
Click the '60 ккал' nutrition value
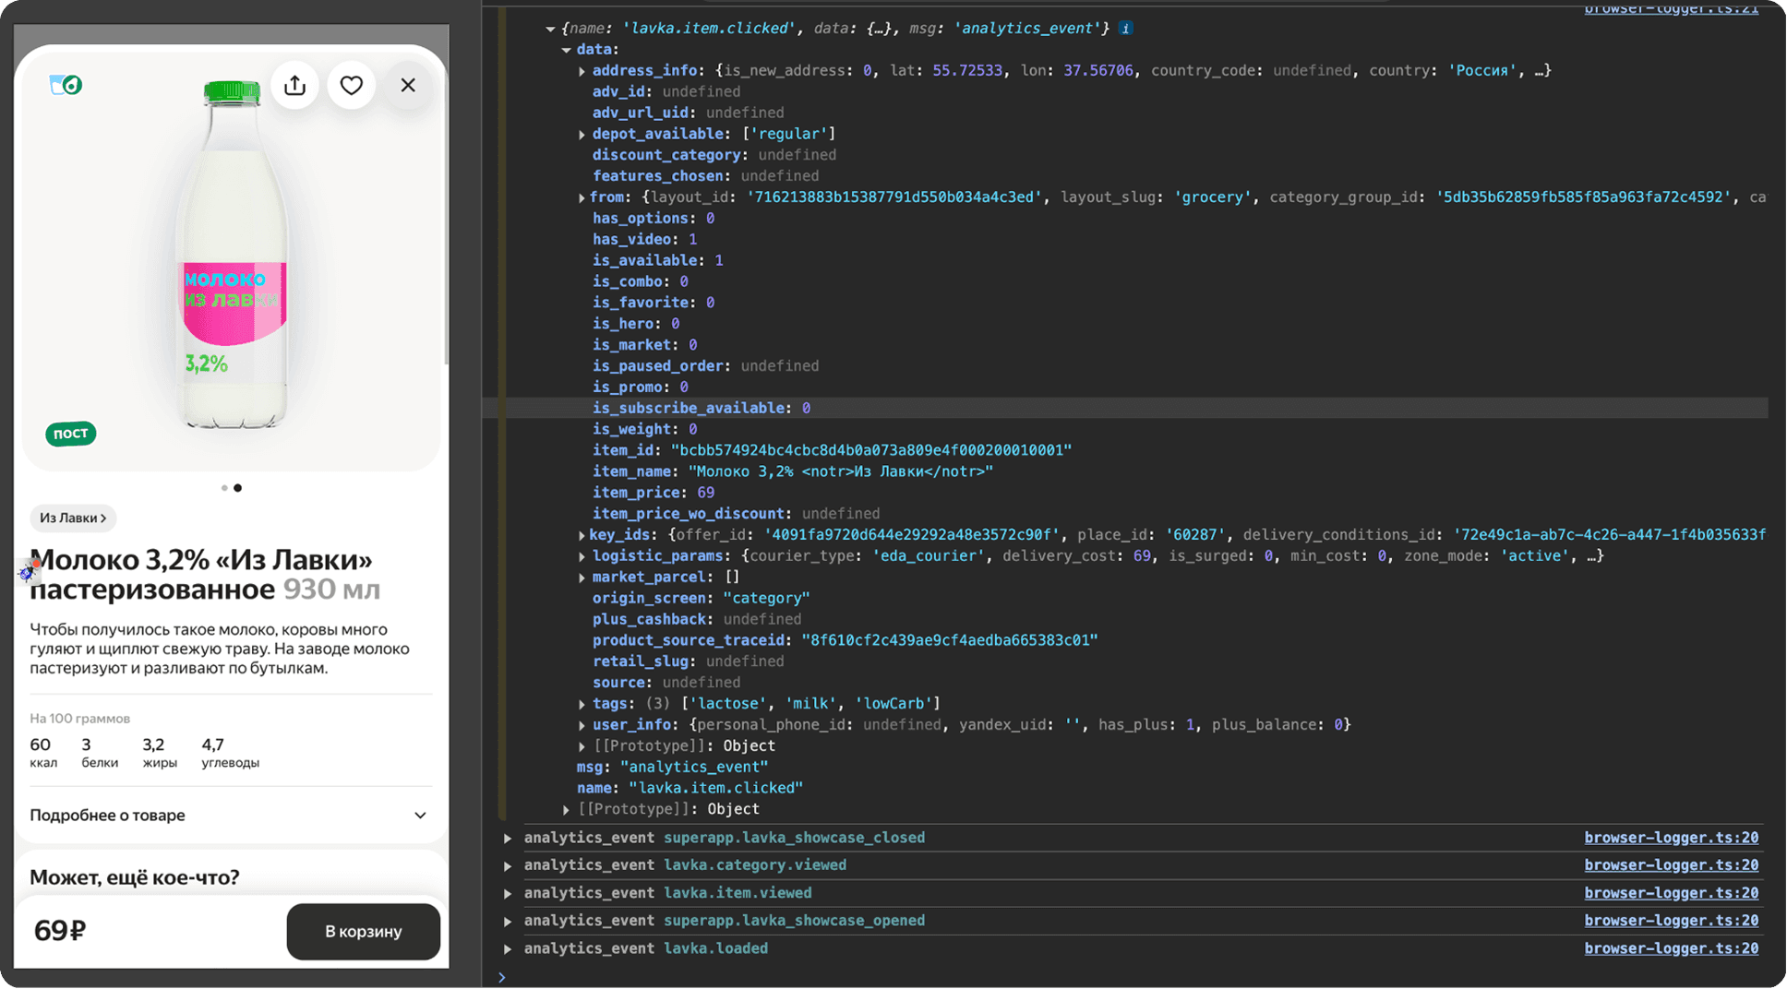[x=42, y=752]
